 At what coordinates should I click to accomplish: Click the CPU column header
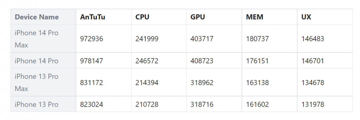[142, 17]
